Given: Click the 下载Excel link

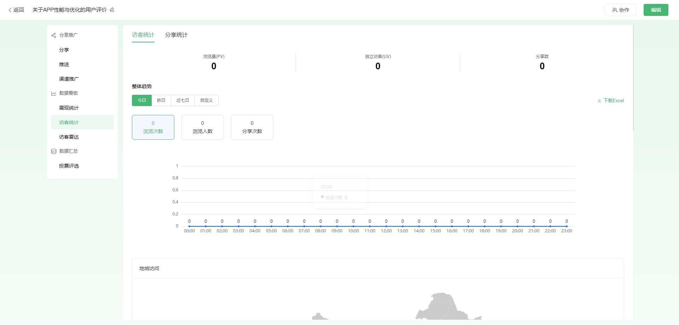Looking at the screenshot, I should click(x=611, y=101).
